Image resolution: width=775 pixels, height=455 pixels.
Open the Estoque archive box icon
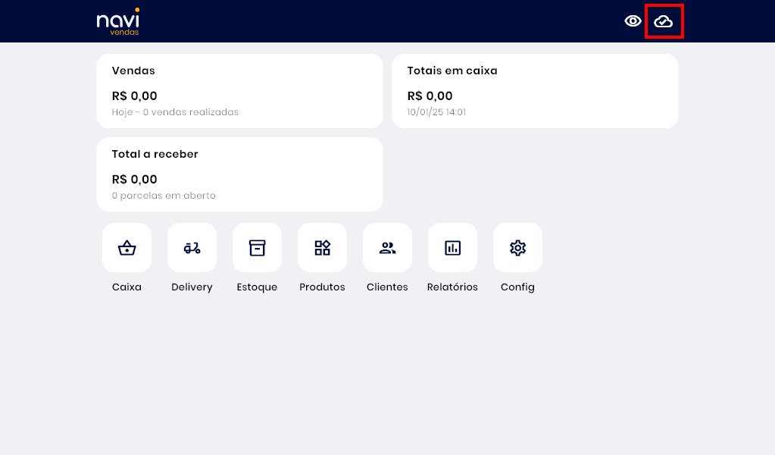pyautogui.click(x=257, y=248)
